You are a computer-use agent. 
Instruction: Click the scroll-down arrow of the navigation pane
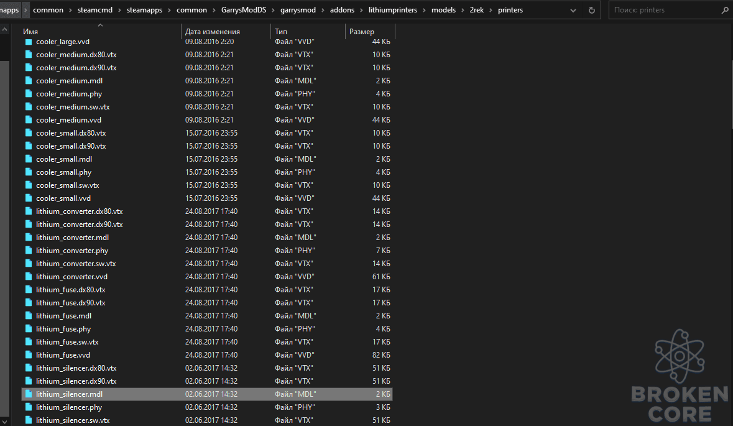5,421
